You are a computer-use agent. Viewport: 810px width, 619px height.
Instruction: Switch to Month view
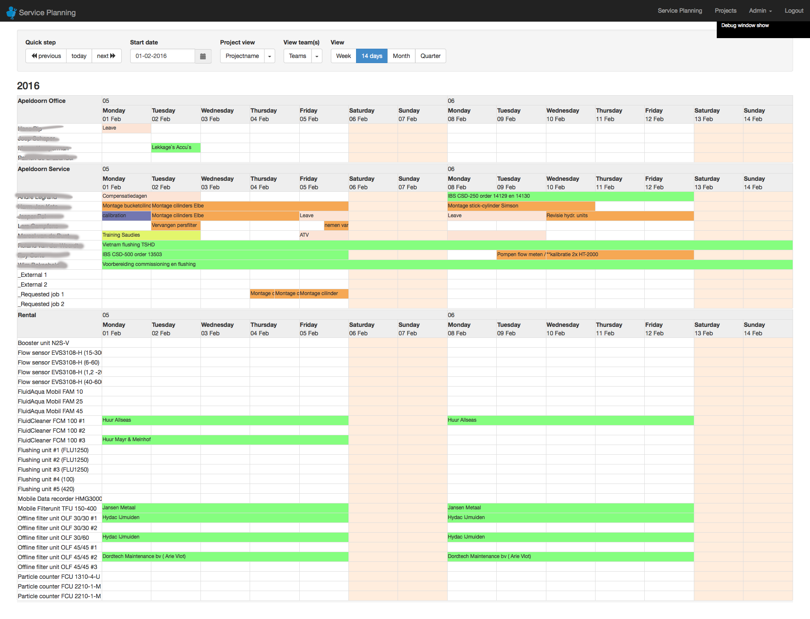coord(401,56)
